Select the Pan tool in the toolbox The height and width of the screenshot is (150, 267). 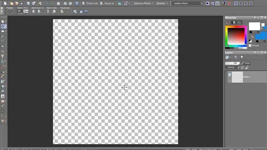pos(3,21)
